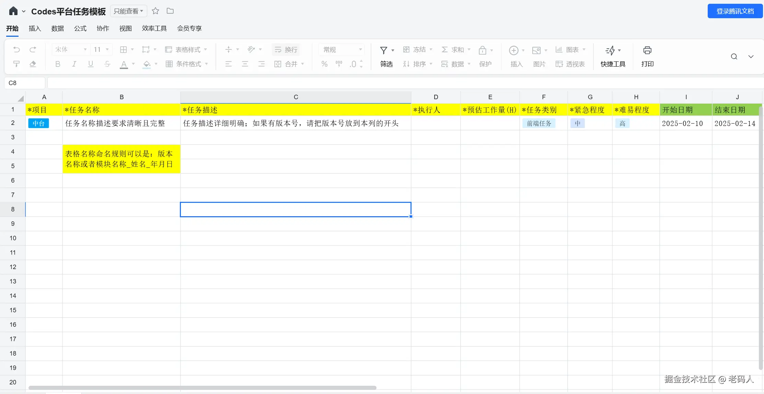764x394 pixels.
Task: Open the Formula menu tab
Action: pos(80,28)
